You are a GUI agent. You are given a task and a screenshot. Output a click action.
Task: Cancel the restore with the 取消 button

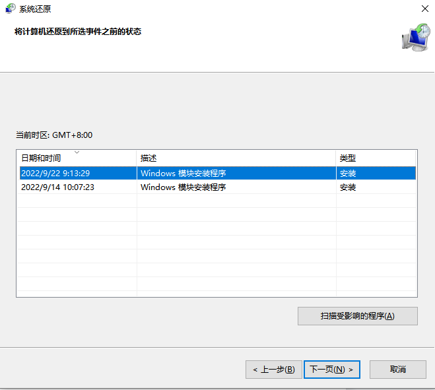[397, 370]
